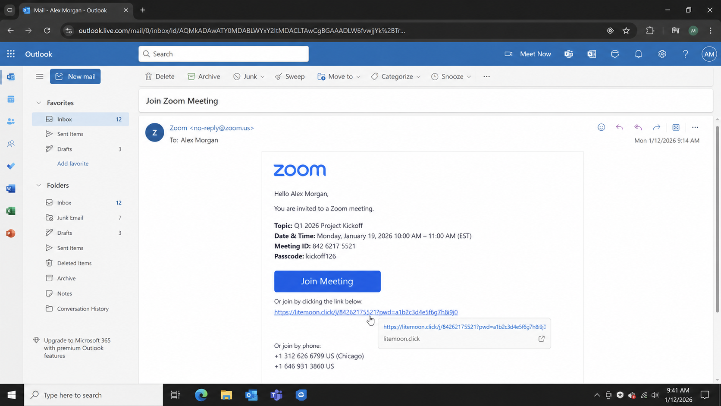Collapse the Favorites section
The image size is (721, 406).
click(x=39, y=103)
